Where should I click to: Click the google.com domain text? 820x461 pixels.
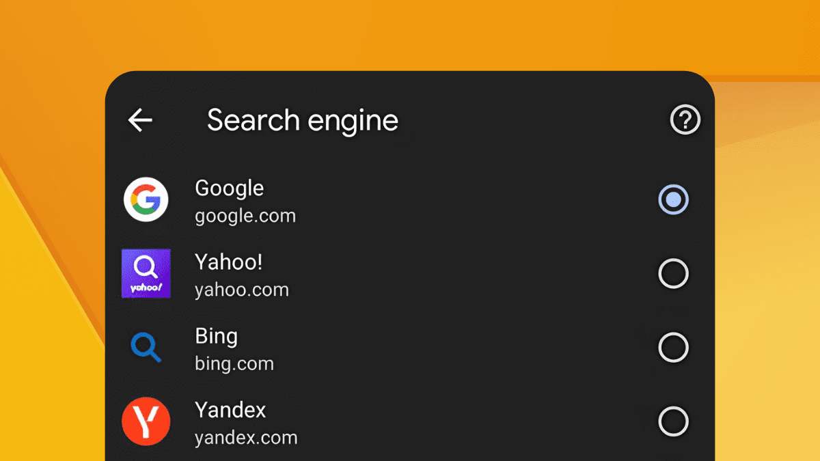coord(245,216)
